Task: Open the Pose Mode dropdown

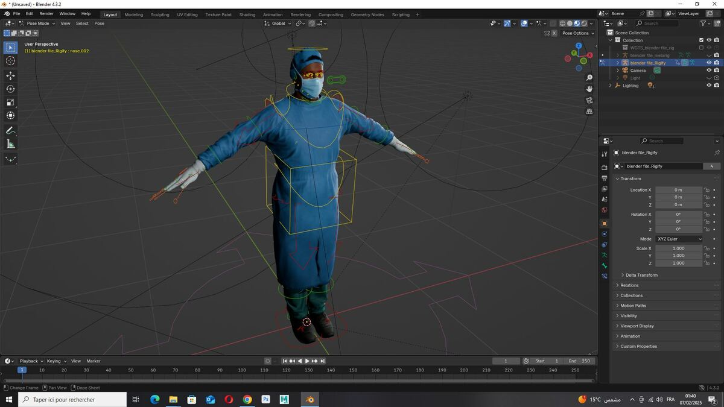Action: (37, 24)
